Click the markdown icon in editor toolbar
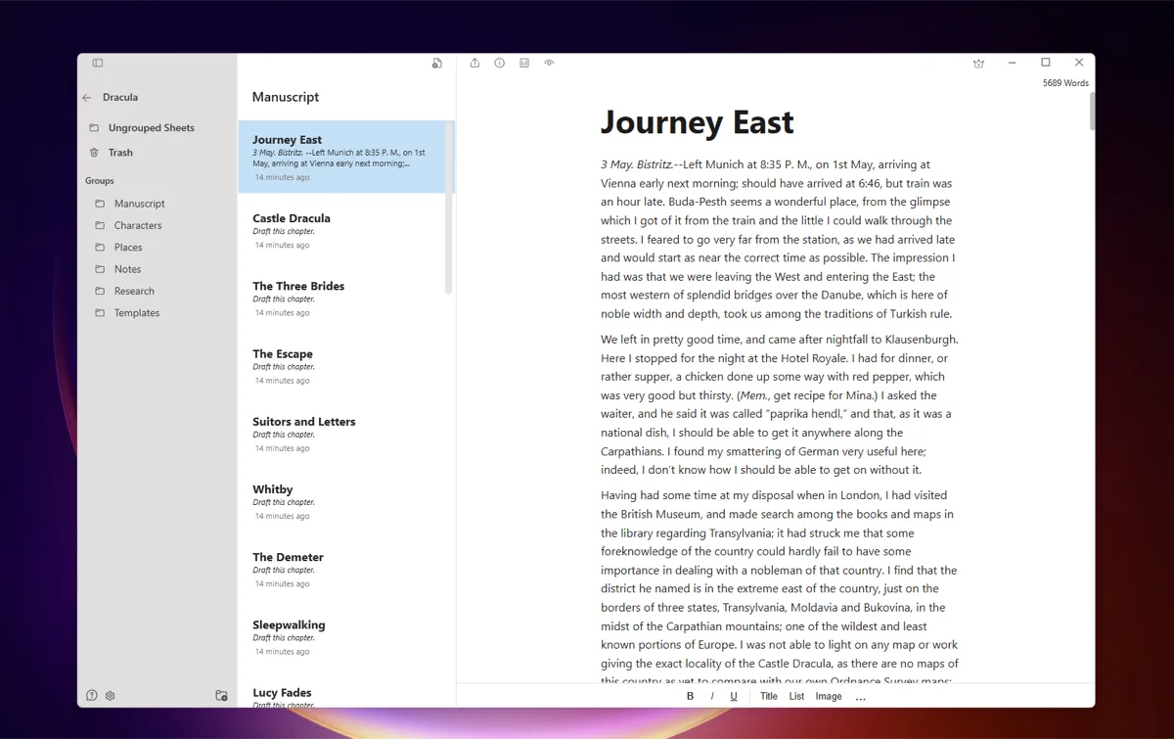The image size is (1174, 739). 524,63
